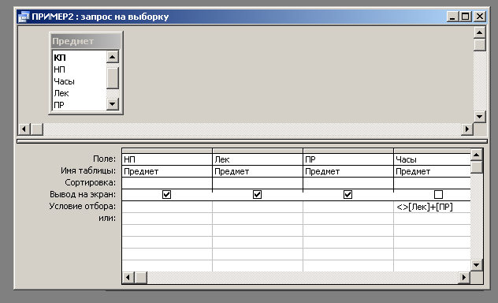The image size is (498, 303).
Task: Click down arrow of design grid vertical scrollbar
Action: [476, 264]
